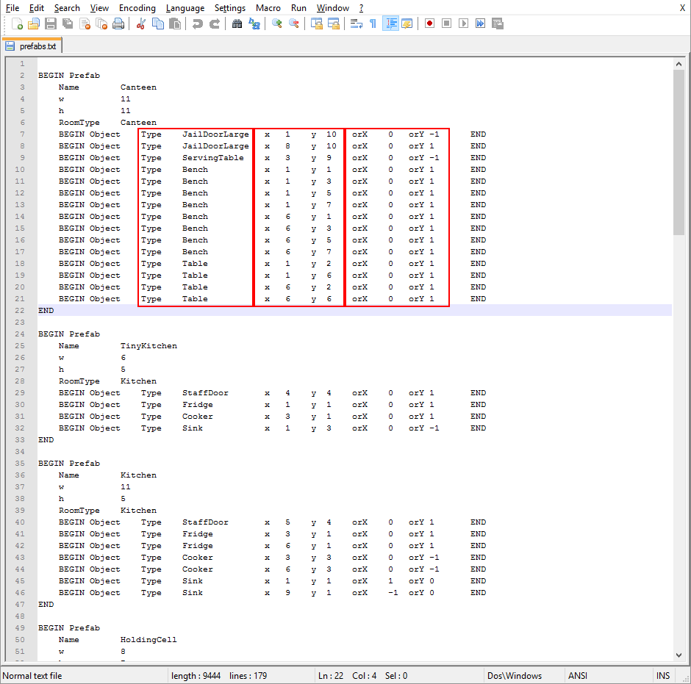Viewport: 691px width, 684px height.
Task: Click the Close document icon
Action: tap(85, 24)
